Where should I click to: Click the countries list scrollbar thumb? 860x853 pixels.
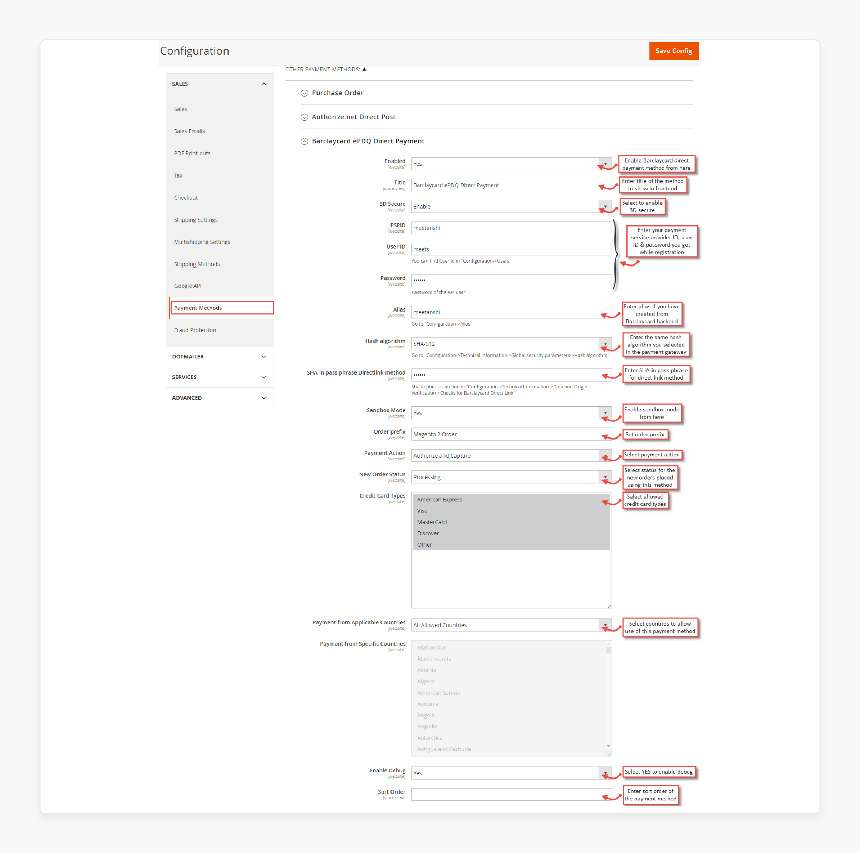click(608, 650)
